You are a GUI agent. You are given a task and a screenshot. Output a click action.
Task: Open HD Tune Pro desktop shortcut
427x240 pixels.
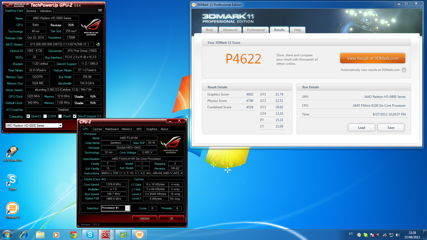coord(13,154)
